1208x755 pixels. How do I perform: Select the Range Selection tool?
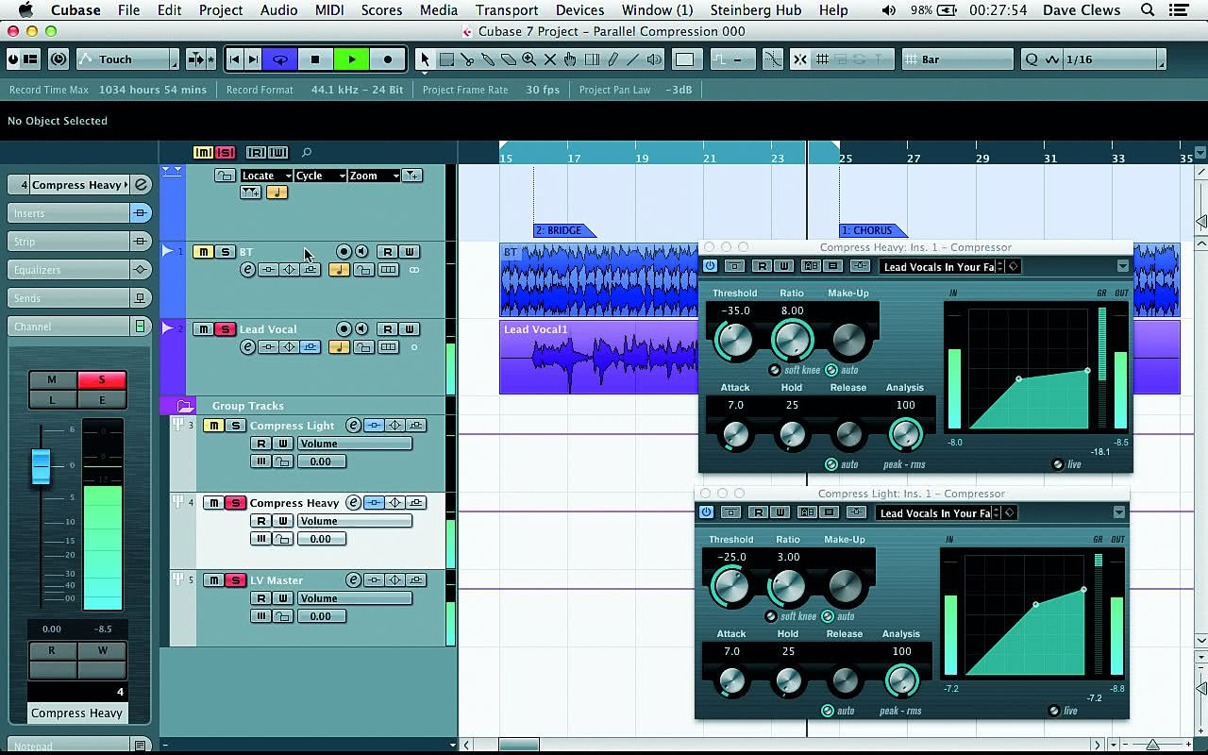[446, 59]
